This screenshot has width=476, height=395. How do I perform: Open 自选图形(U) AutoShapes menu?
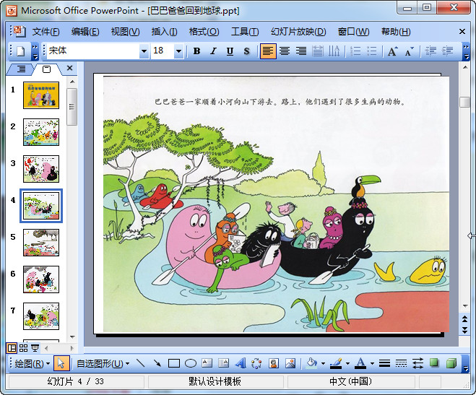click(x=103, y=363)
